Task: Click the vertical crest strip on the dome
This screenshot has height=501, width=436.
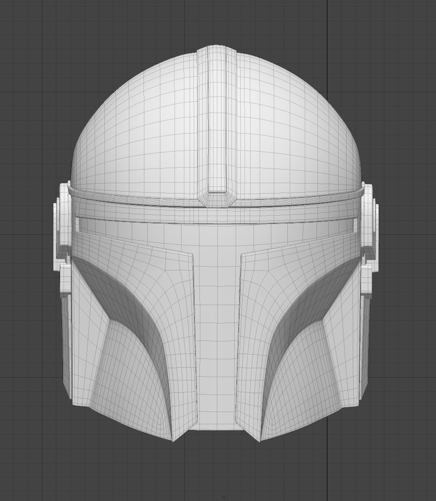Action: coord(216,118)
